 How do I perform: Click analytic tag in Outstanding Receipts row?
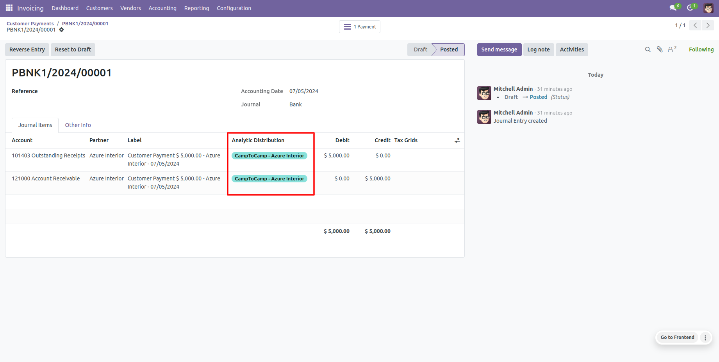[269, 155]
